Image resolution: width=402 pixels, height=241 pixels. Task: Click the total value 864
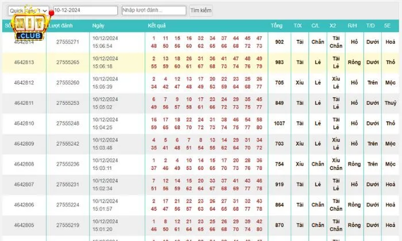point(279,205)
